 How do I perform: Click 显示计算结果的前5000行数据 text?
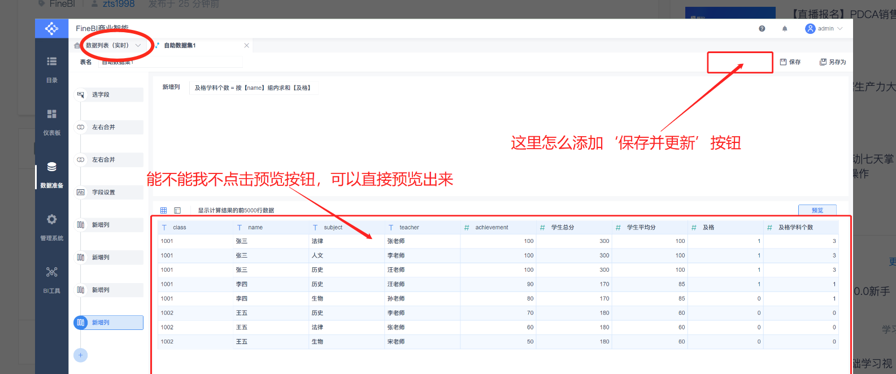click(236, 210)
